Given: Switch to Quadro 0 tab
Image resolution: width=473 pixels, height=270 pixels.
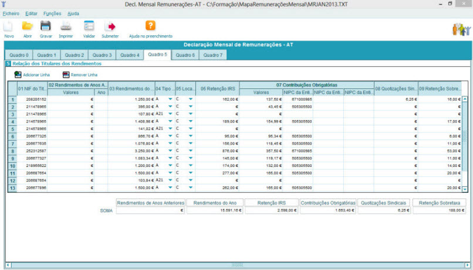Looking at the screenshot, I should point(19,55).
